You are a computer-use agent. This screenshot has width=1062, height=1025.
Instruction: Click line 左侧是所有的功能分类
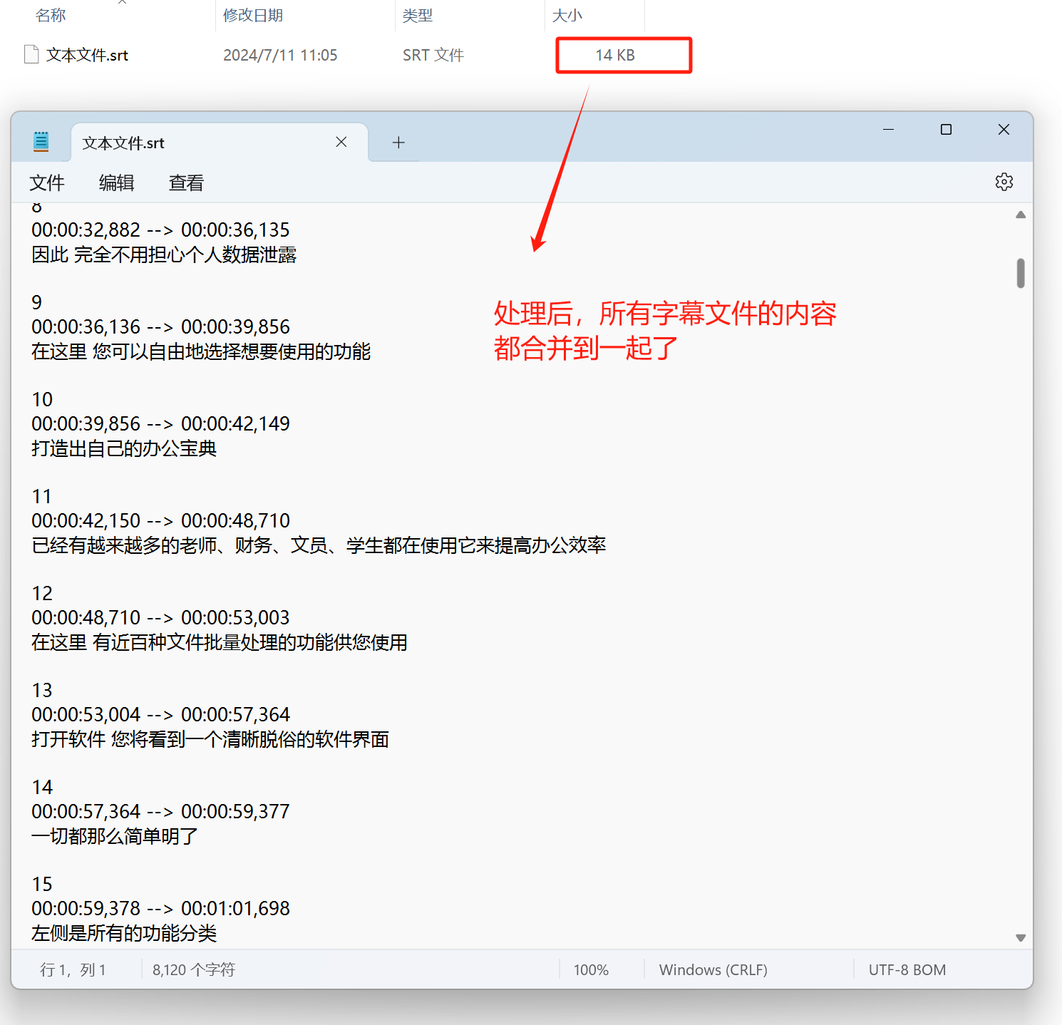coord(124,934)
